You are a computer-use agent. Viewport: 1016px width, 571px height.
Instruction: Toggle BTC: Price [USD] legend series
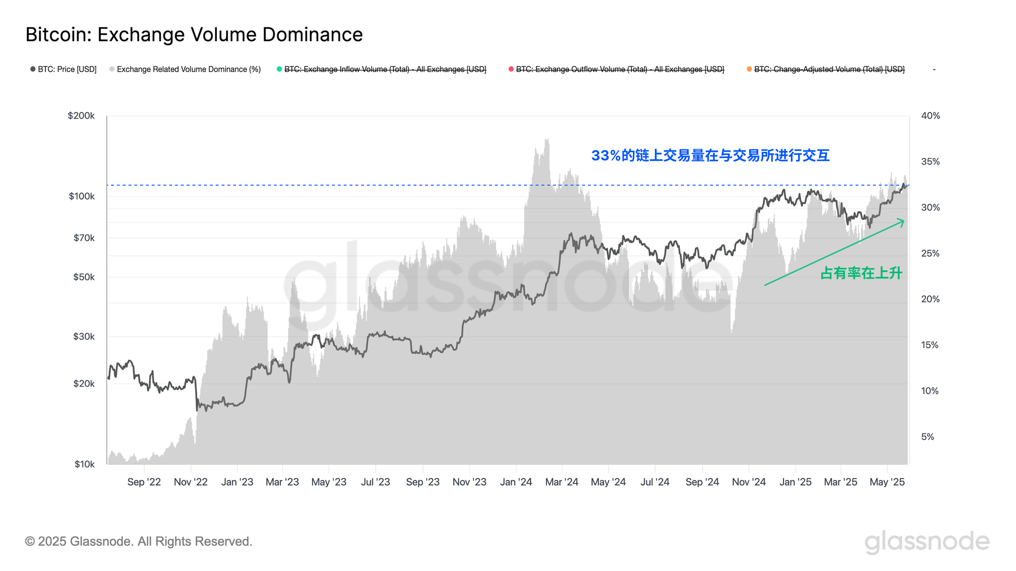click(x=67, y=70)
